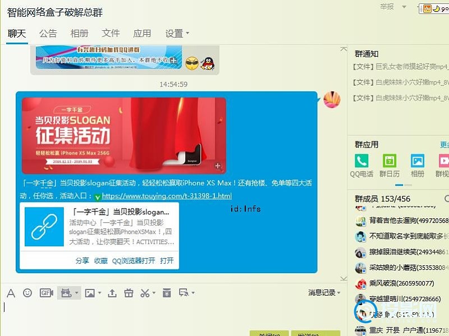449x336 pixels.
Task: Go to second page of 群应用 indicator
Action: point(408,185)
